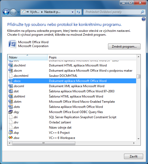Click the blank icon for .dri
The height and width of the screenshot is (164, 148).
(x=11, y=117)
